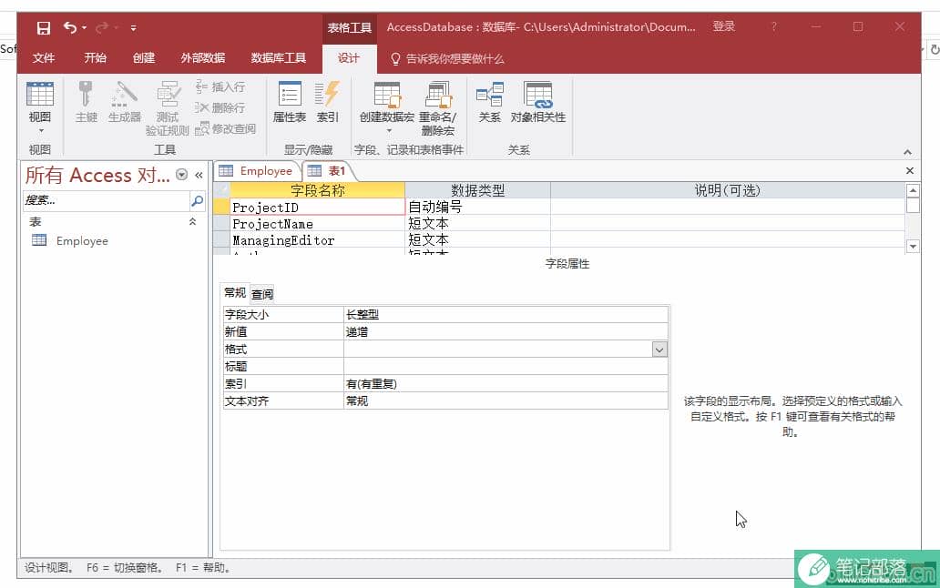
Task: Click the 文本对齐 property value 常规
Action: (x=506, y=401)
